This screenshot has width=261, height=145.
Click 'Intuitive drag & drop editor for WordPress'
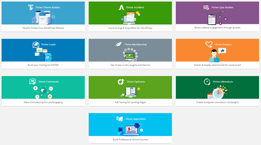[130, 28]
